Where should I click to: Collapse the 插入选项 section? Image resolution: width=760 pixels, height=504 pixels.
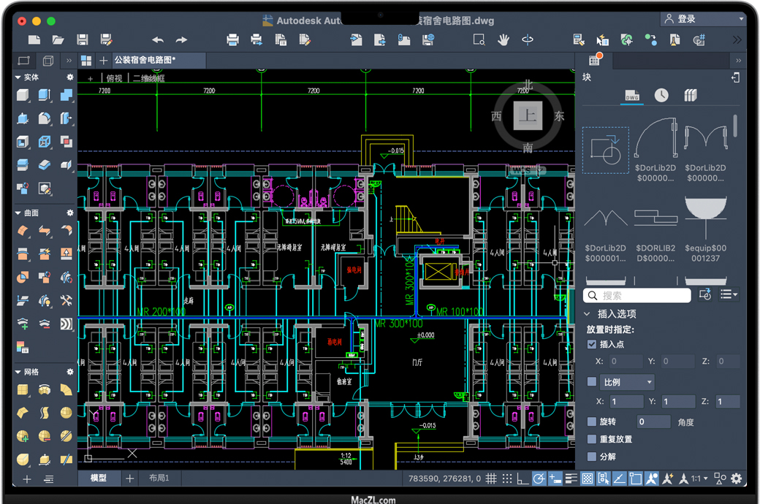tap(588, 314)
